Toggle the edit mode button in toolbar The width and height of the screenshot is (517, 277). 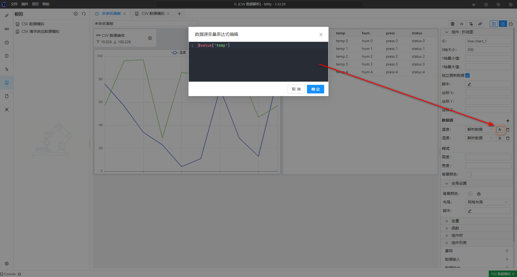pos(503,24)
